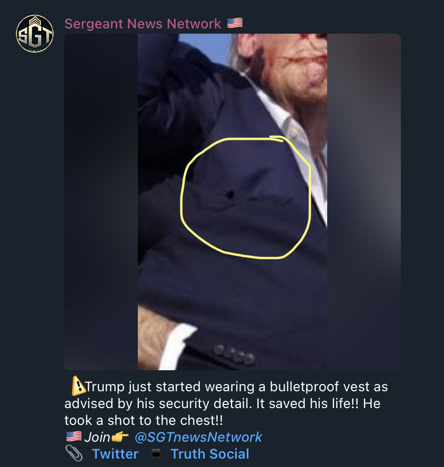Click the pointing hand emoji

[x=120, y=437]
